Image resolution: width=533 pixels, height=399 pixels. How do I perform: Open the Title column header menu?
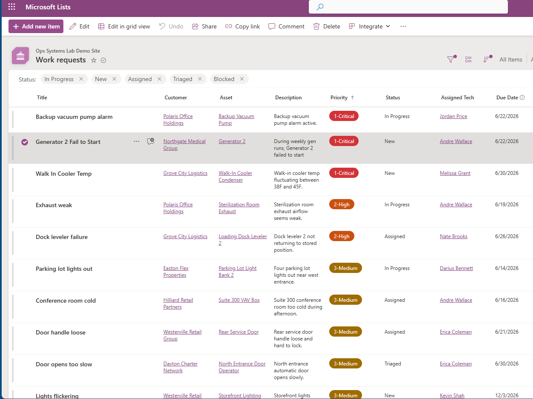tap(42, 98)
